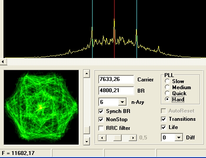Click the RRC slider right arrow

point(133,138)
